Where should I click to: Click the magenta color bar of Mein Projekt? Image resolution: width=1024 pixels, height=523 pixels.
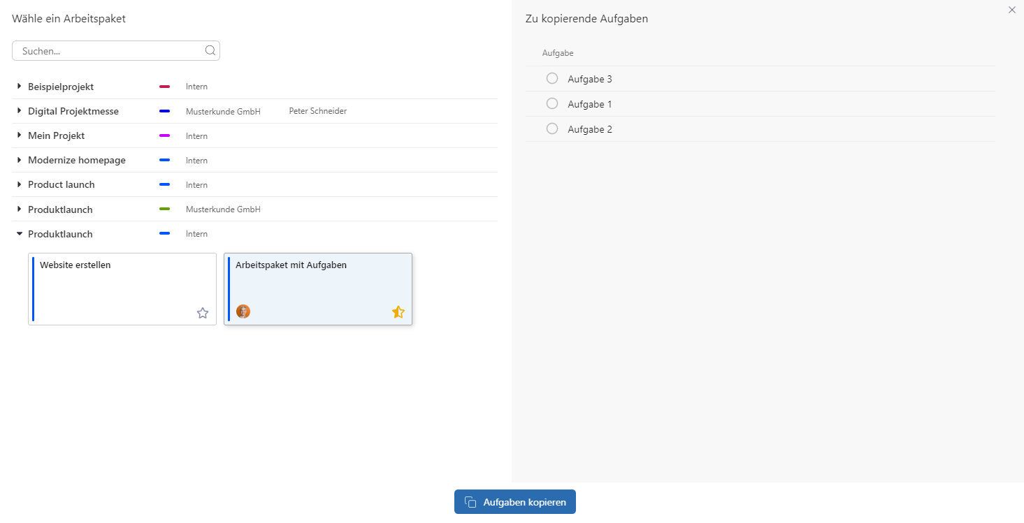[165, 135]
